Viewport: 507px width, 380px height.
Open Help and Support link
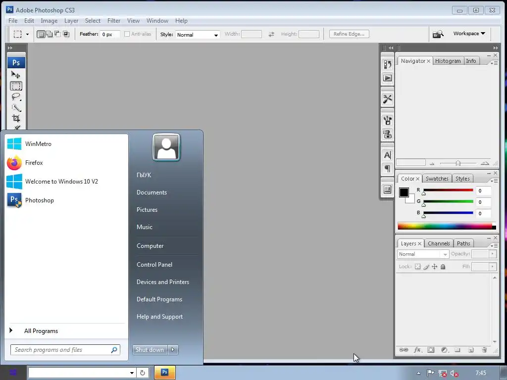(x=159, y=317)
